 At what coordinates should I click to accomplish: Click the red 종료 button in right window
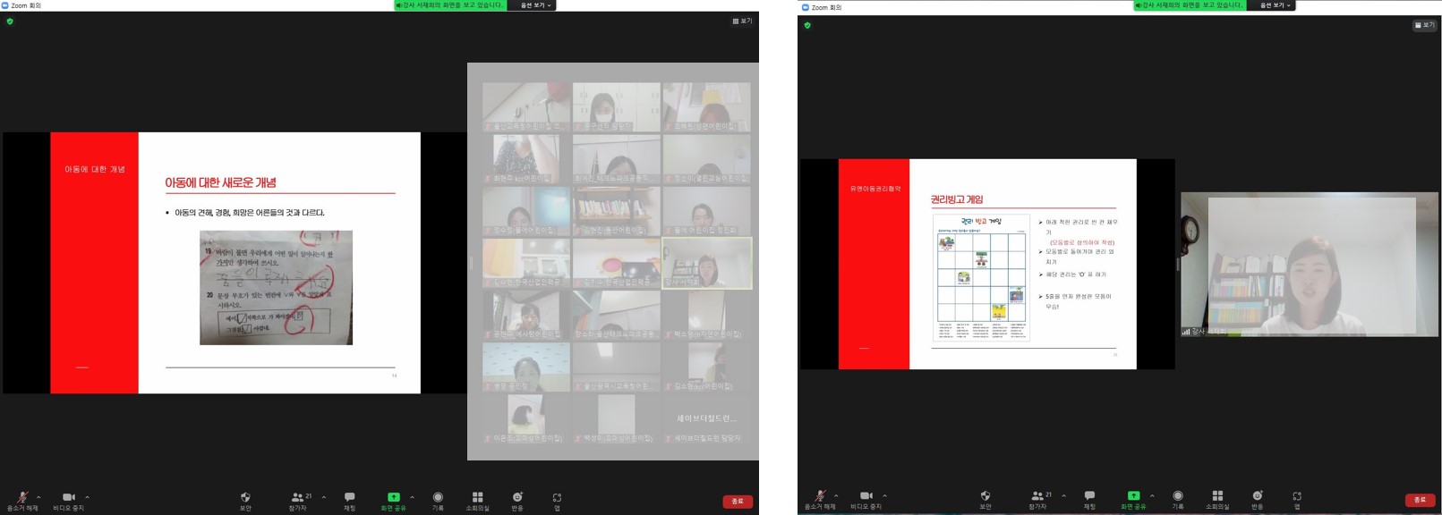pyautogui.click(x=1420, y=500)
